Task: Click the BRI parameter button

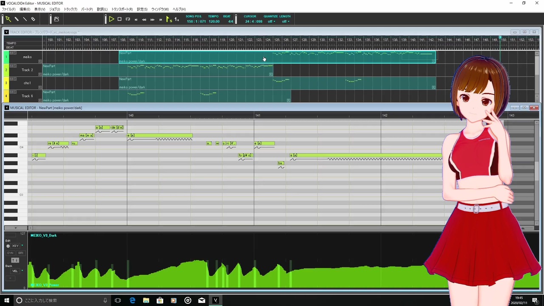Action: (x=20, y=253)
